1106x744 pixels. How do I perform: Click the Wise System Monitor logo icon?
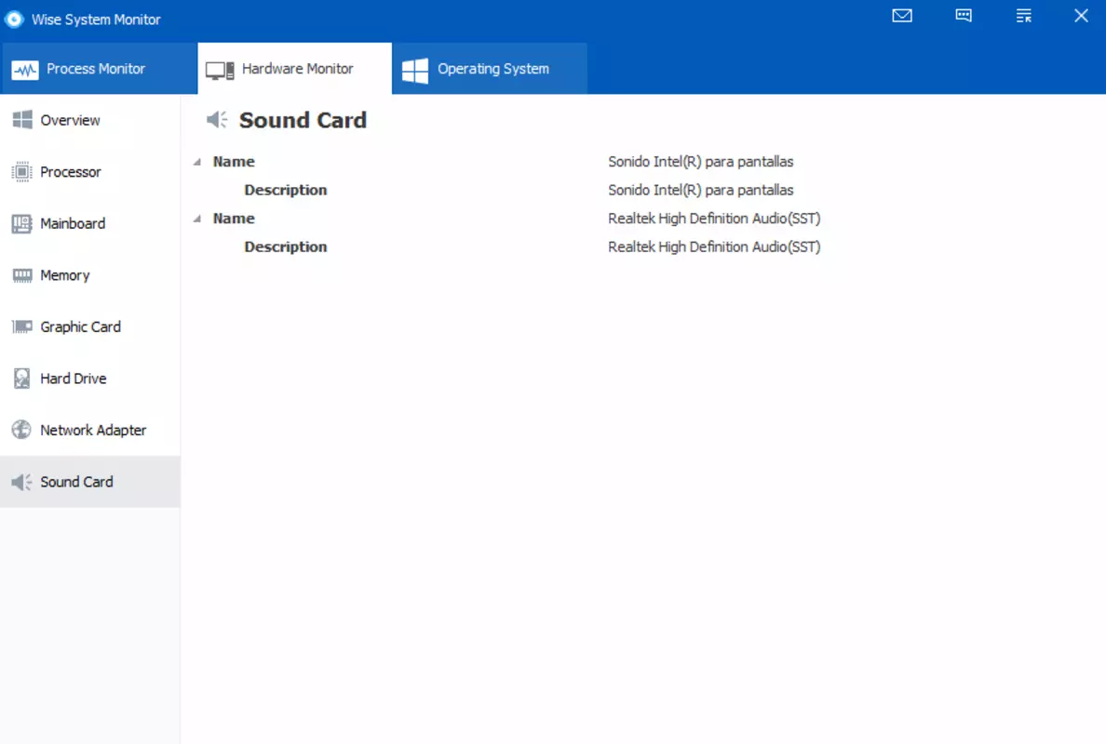14,19
